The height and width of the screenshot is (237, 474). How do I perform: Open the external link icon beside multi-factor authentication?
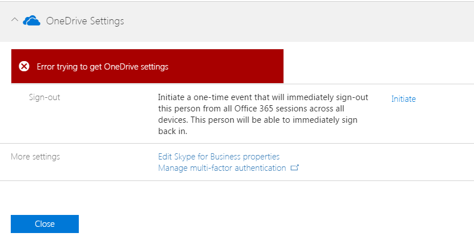click(x=294, y=168)
